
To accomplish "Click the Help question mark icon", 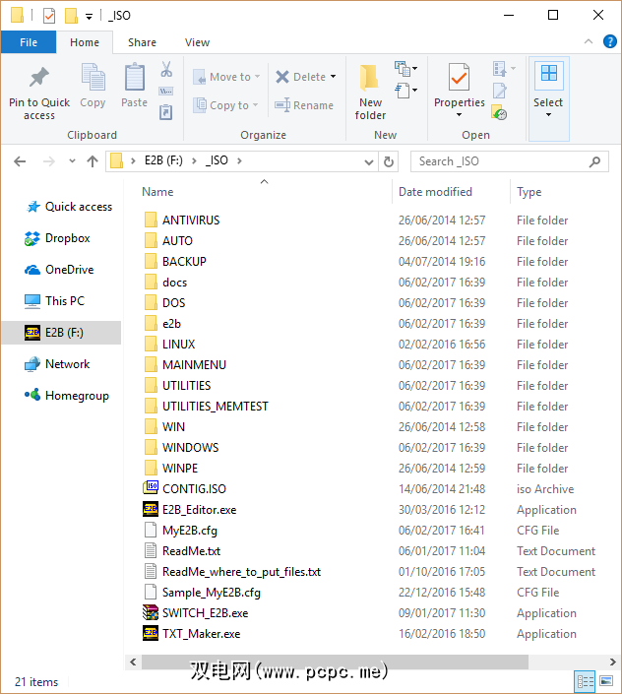I will [x=609, y=41].
